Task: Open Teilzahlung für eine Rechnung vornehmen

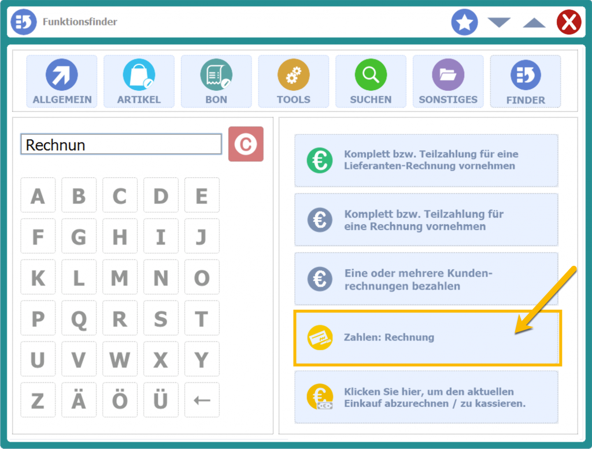Action: [427, 220]
